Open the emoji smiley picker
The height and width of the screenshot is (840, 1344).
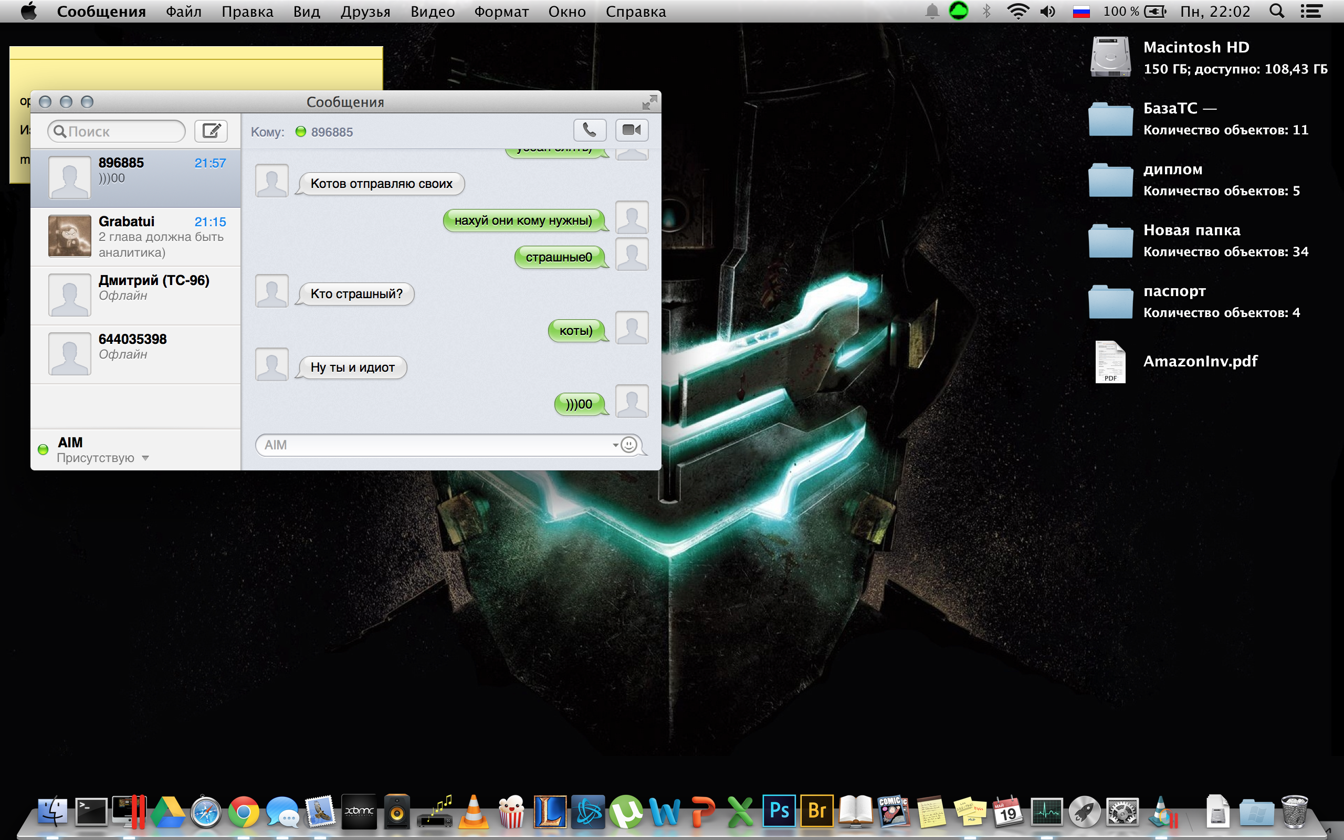point(628,445)
